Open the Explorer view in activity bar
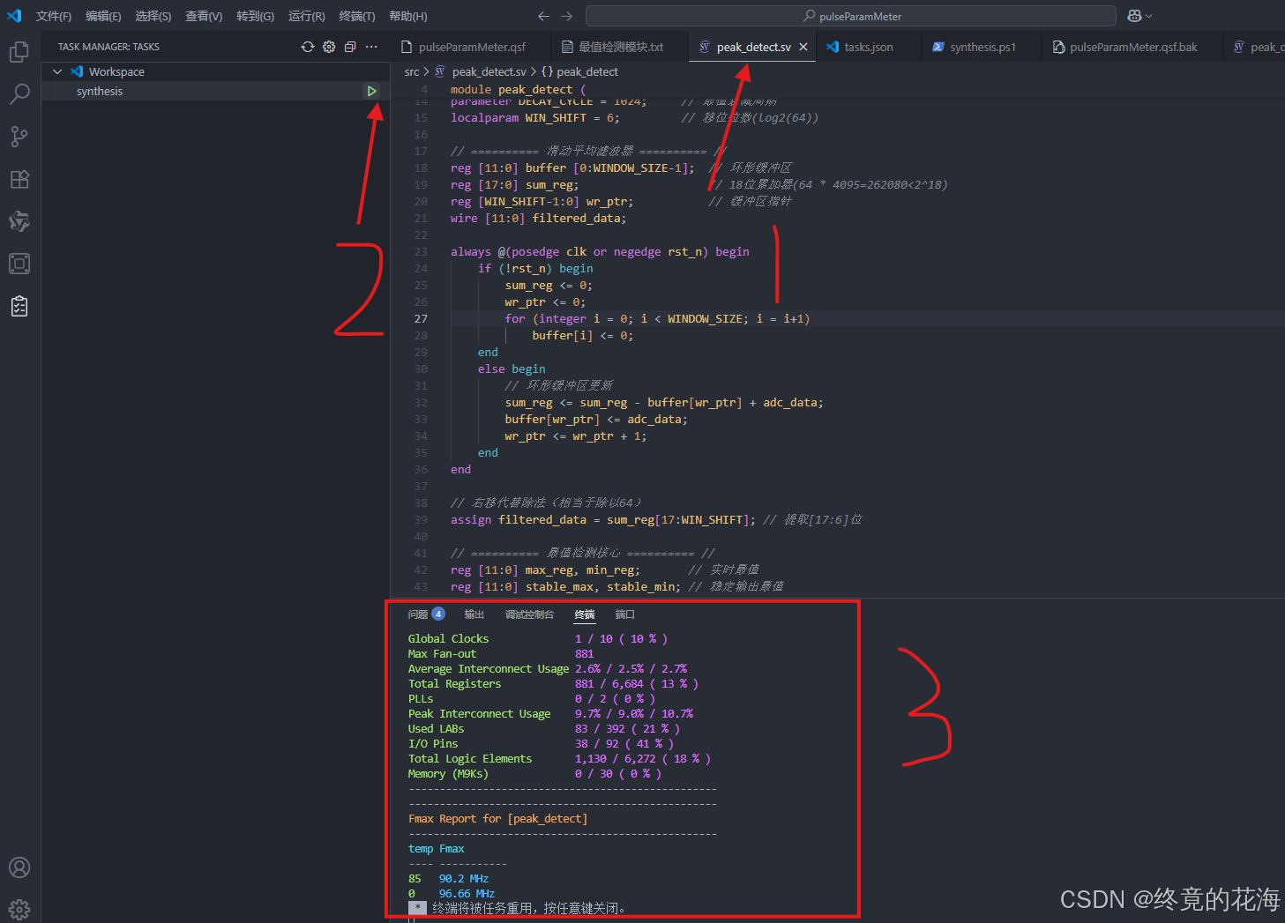This screenshot has height=923, width=1285. pyautogui.click(x=19, y=51)
